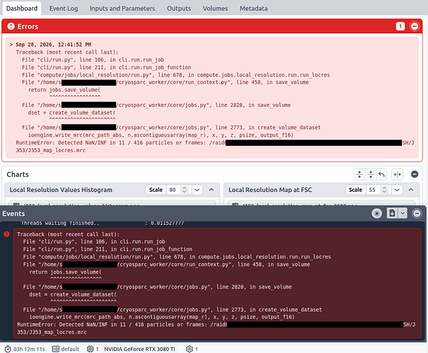Screen dimensions: 428x353
Task: Click the second expand charts vertically icon
Action: click(x=371, y=174)
